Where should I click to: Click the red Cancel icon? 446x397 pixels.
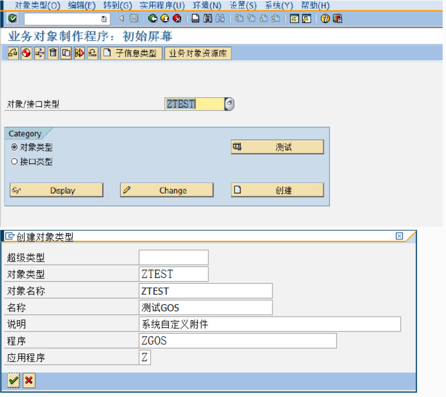[177, 18]
